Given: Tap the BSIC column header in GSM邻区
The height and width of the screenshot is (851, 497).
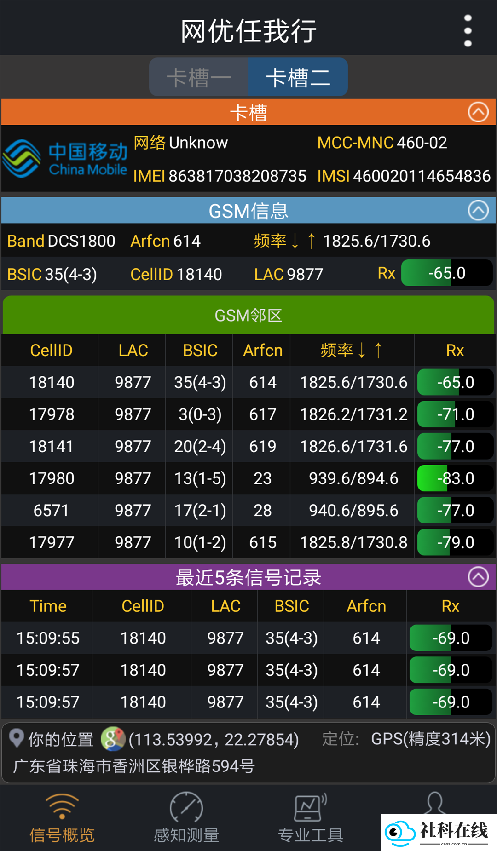Looking at the screenshot, I should (200, 351).
